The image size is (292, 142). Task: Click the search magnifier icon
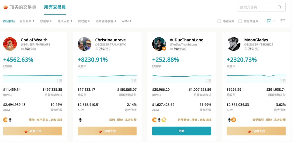pos(279,7)
